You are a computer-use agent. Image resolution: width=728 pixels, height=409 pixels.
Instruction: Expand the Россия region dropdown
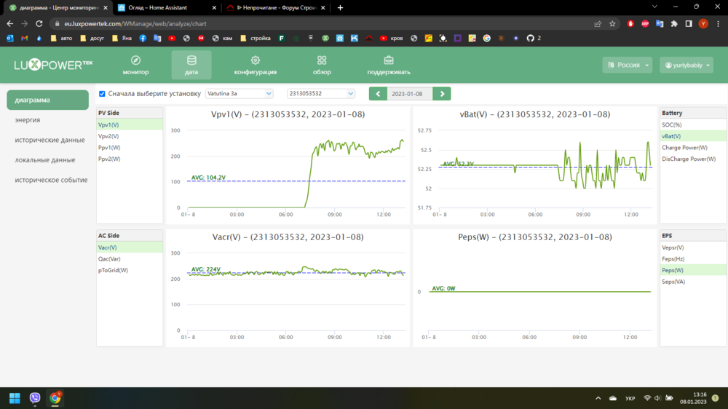pyautogui.click(x=628, y=65)
